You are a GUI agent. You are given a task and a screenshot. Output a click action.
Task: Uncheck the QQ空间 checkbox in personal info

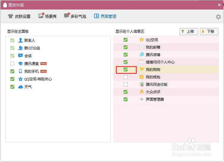(126, 40)
